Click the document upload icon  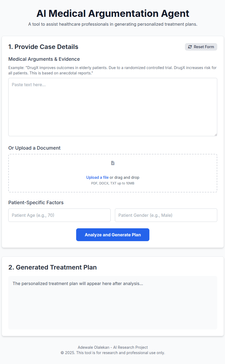(113, 163)
